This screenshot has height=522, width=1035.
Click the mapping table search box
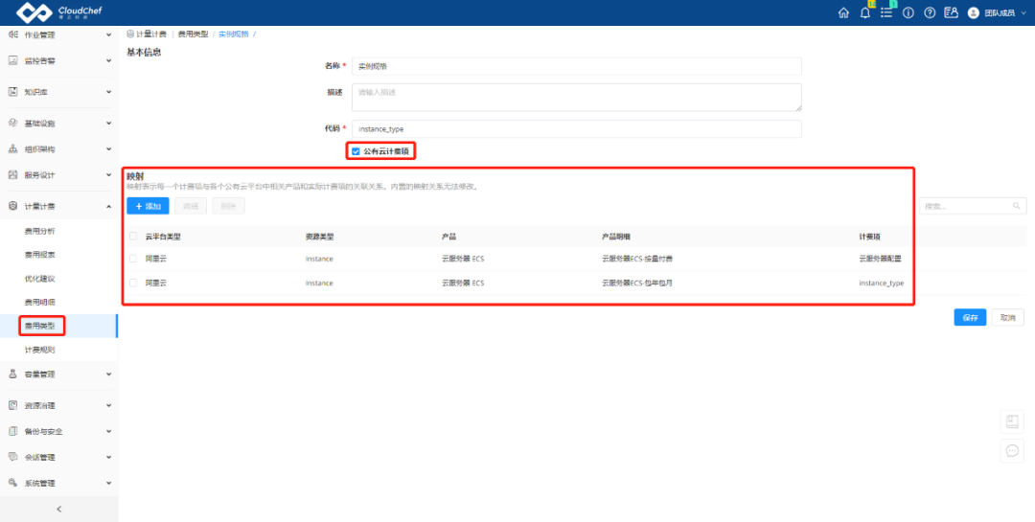click(973, 206)
